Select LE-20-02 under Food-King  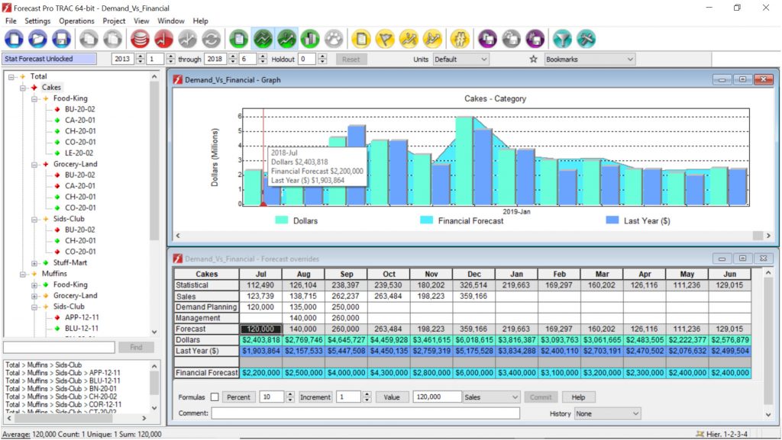pos(79,153)
